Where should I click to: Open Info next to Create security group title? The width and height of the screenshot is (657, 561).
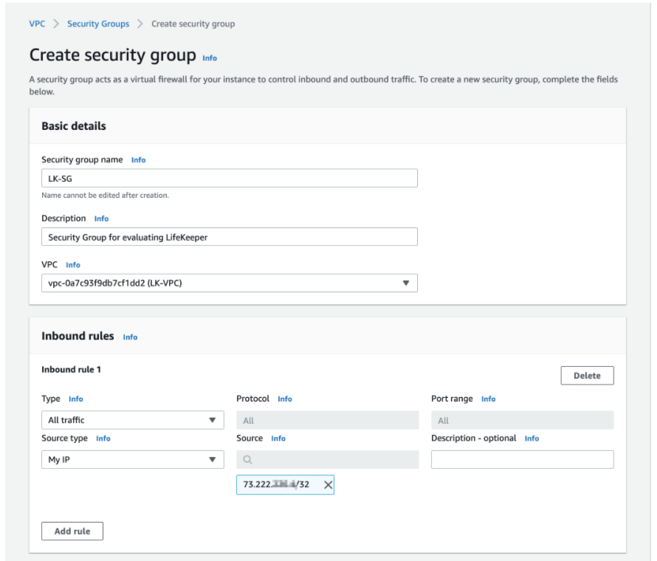tap(210, 58)
